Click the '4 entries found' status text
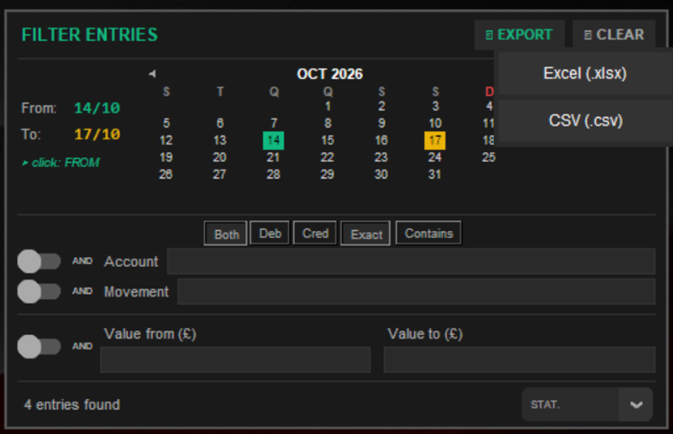The height and width of the screenshot is (434, 673). pos(72,404)
